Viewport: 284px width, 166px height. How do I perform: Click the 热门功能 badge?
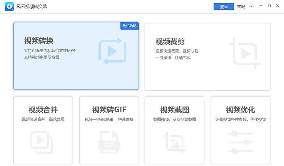[x=129, y=26]
